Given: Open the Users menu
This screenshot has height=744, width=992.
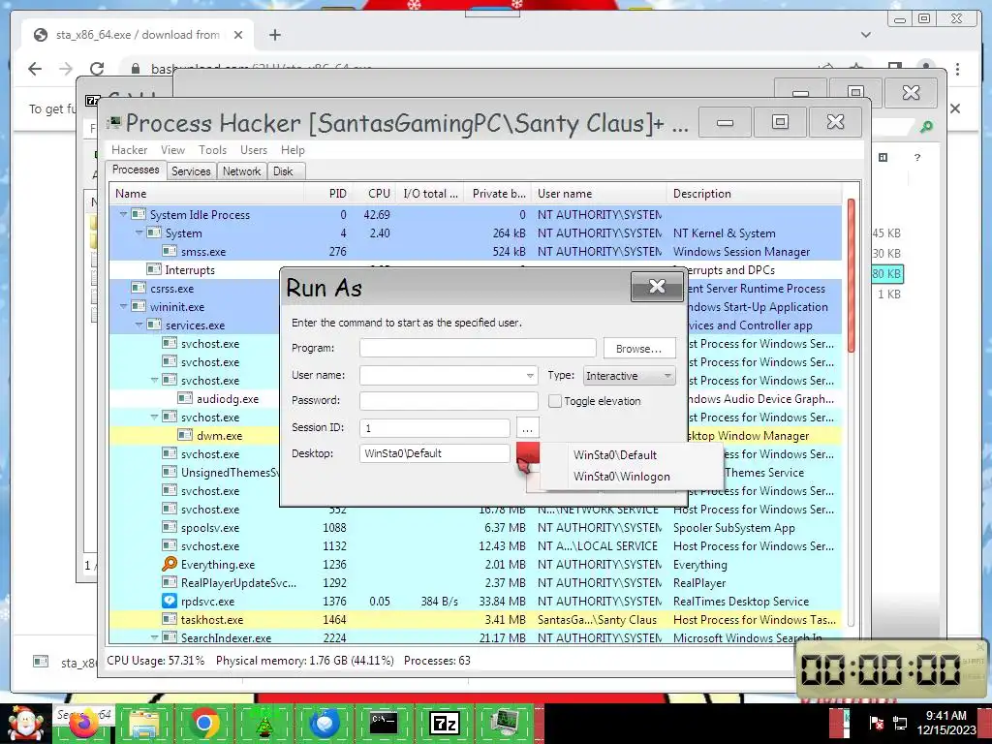Looking at the screenshot, I should tap(254, 150).
